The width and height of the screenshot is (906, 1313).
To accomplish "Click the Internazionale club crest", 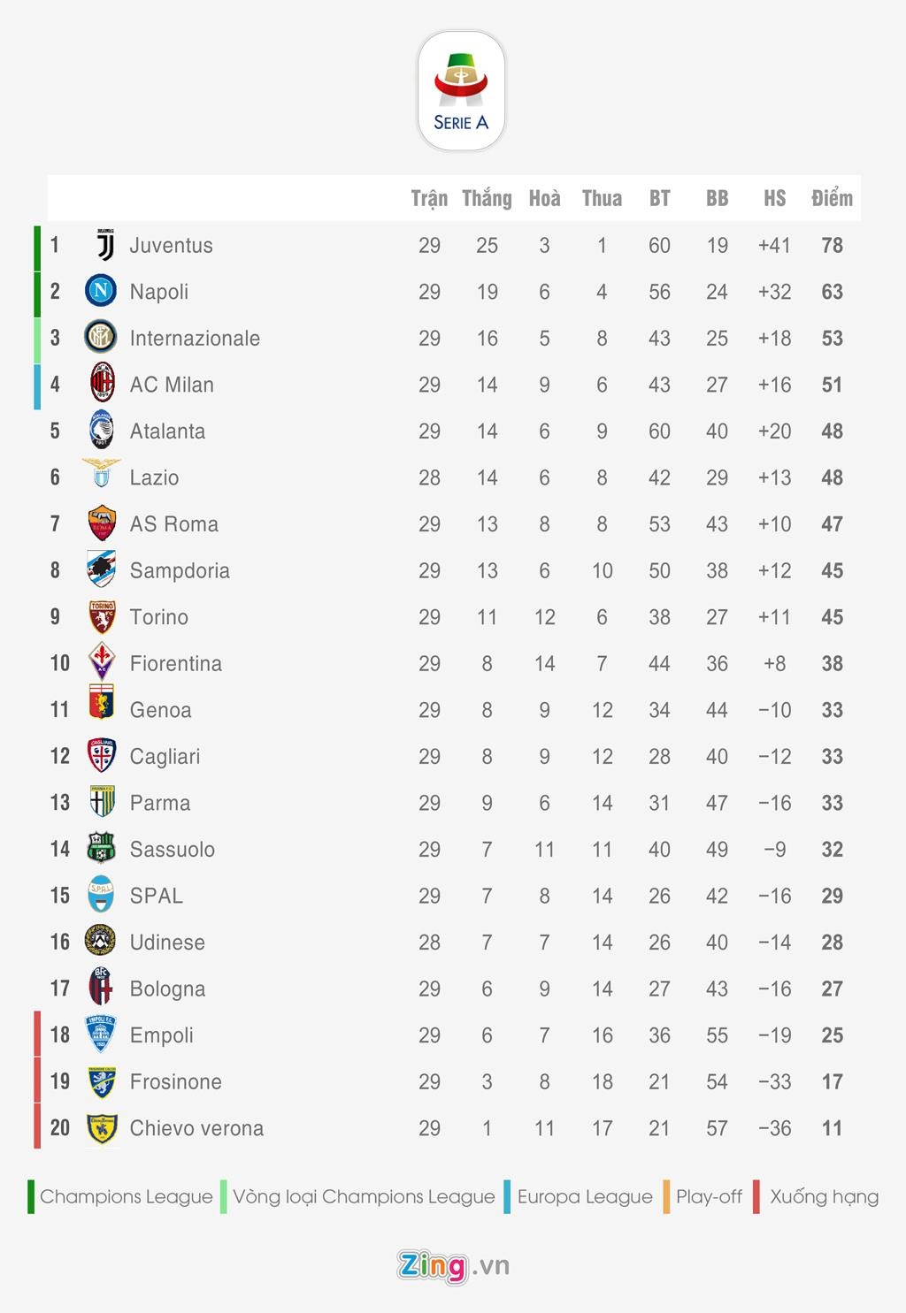I will click(x=101, y=337).
